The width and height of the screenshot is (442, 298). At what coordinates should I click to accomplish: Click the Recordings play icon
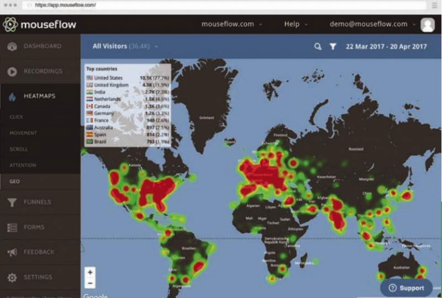[12, 72]
